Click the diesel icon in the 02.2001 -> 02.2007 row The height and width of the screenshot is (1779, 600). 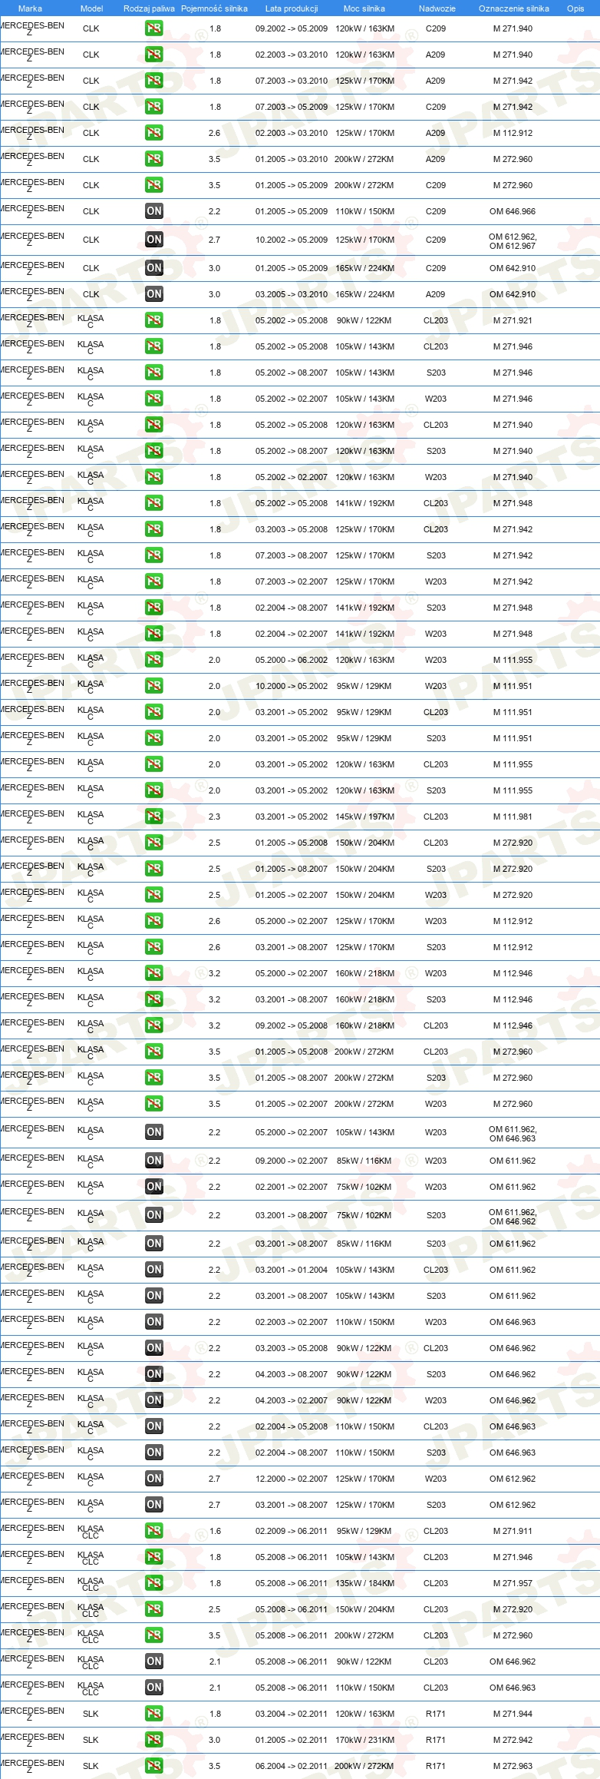pyautogui.click(x=154, y=1187)
